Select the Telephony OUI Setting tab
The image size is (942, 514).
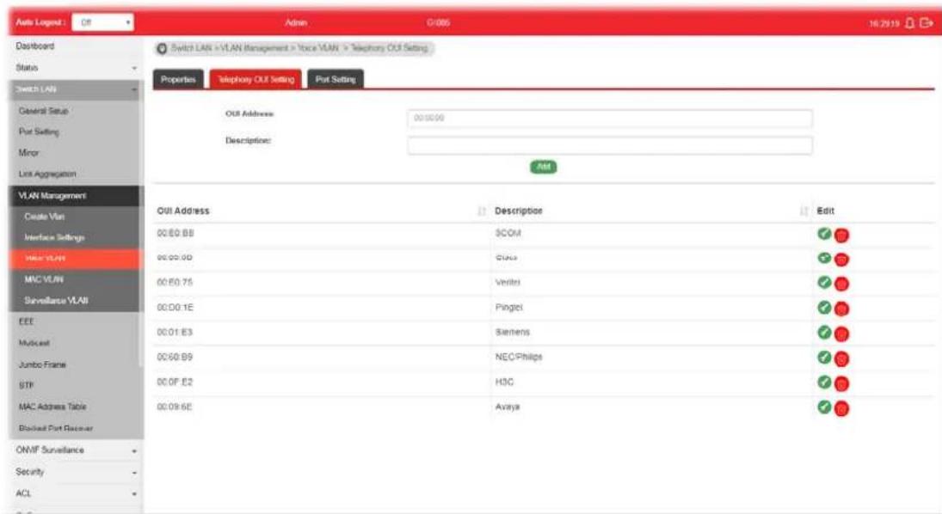click(256, 79)
